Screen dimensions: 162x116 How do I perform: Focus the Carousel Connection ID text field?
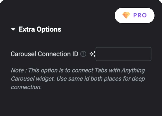[123, 54]
